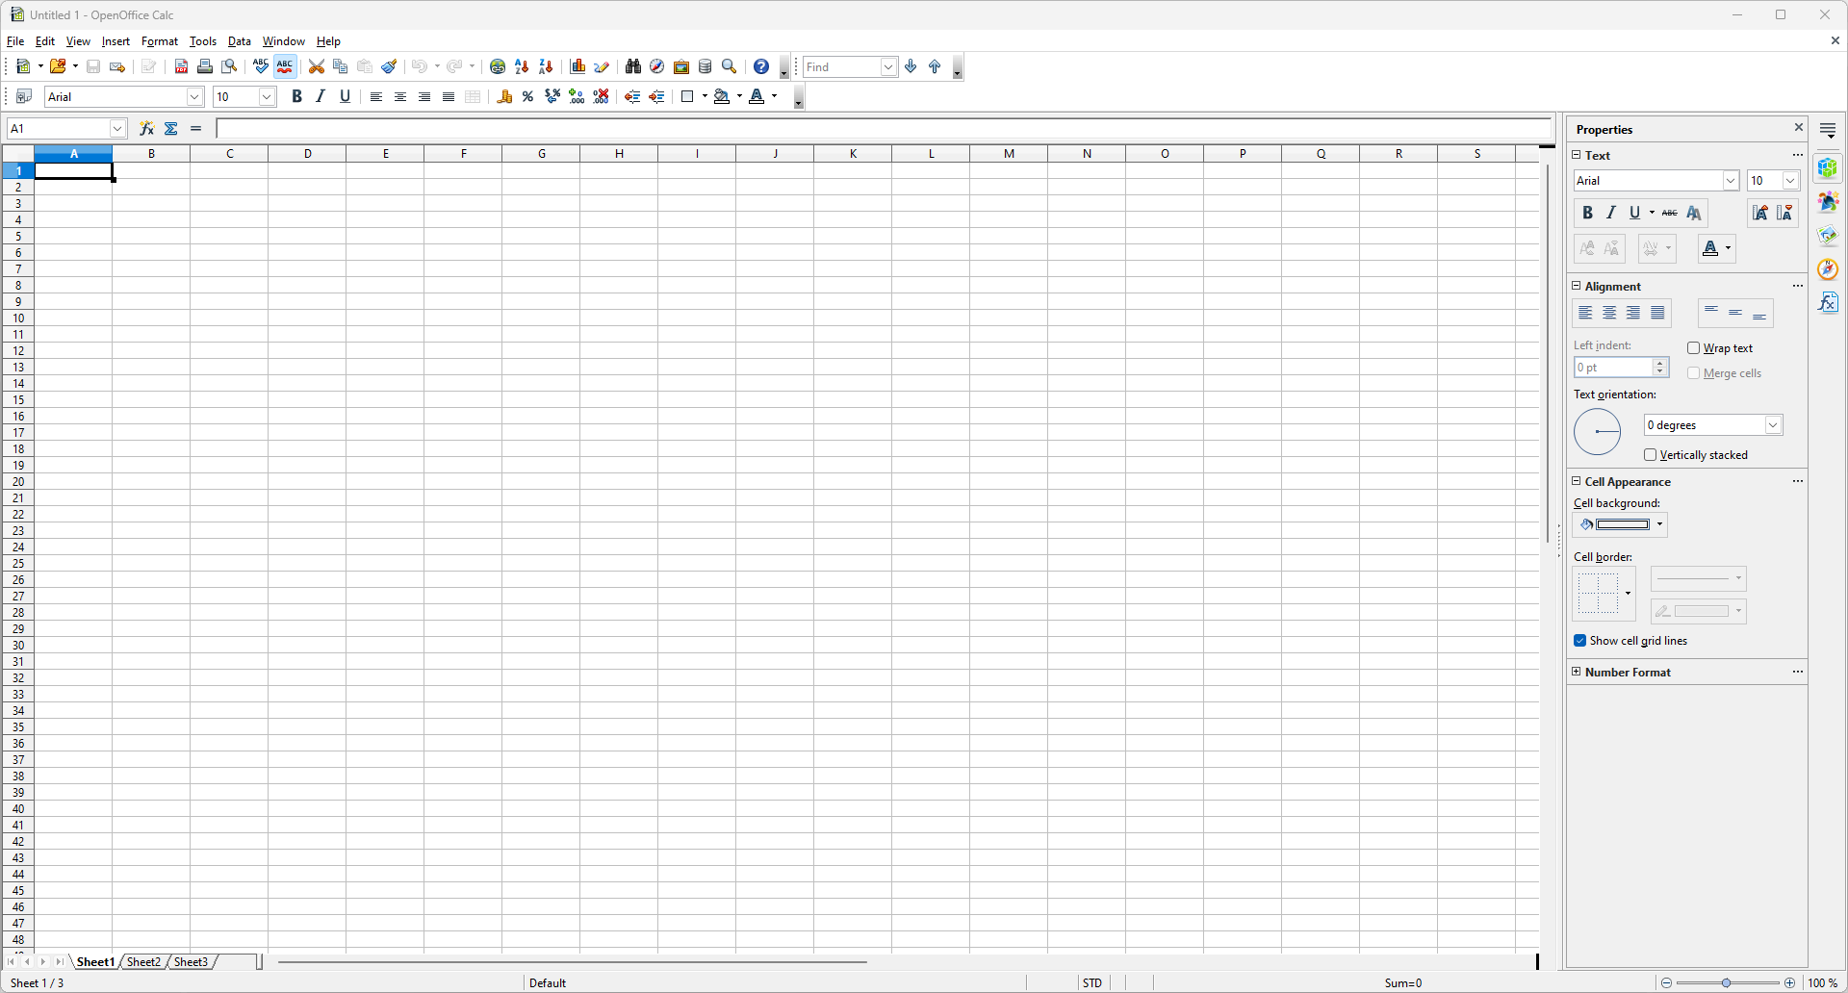The height and width of the screenshot is (993, 1848).
Task: Uncheck Show cell grid lines
Action: pos(1580,640)
